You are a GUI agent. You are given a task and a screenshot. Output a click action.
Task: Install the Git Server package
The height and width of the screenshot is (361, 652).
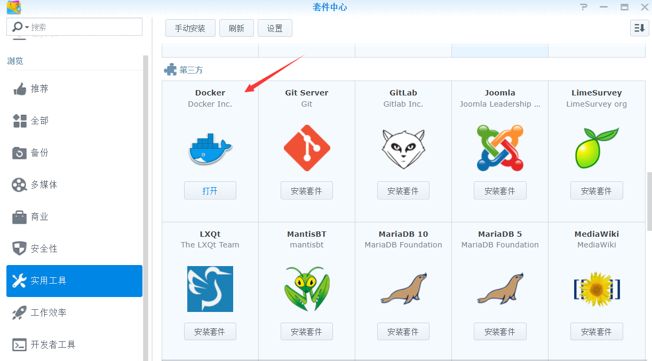tap(307, 190)
